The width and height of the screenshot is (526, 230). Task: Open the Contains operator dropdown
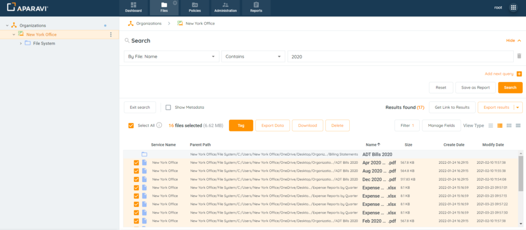(253, 56)
